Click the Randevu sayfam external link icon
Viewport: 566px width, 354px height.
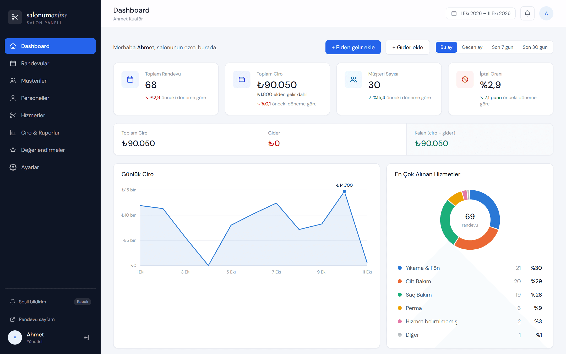(13, 319)
